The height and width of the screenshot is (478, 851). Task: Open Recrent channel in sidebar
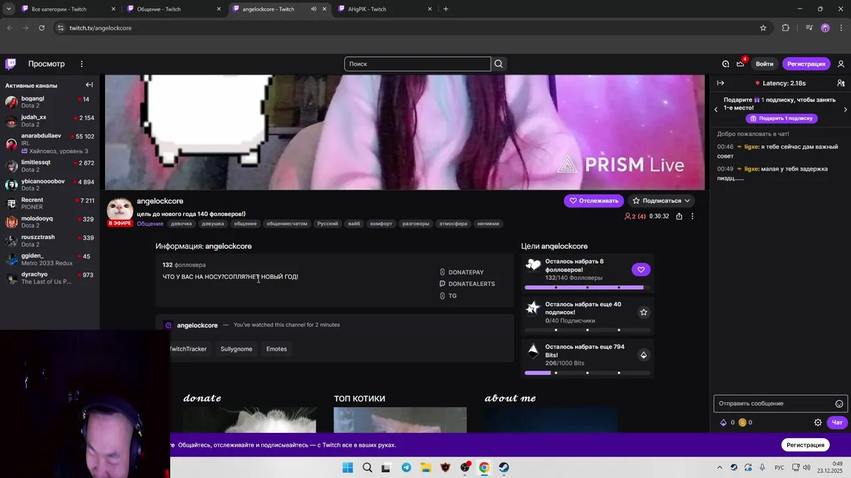click(x=50, y=203)
